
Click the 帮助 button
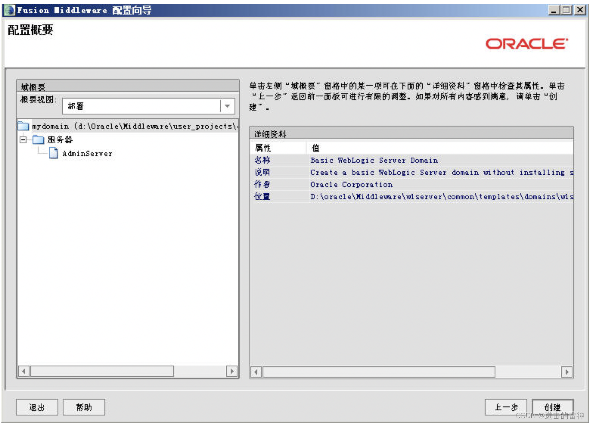click(x=84, y=407)
